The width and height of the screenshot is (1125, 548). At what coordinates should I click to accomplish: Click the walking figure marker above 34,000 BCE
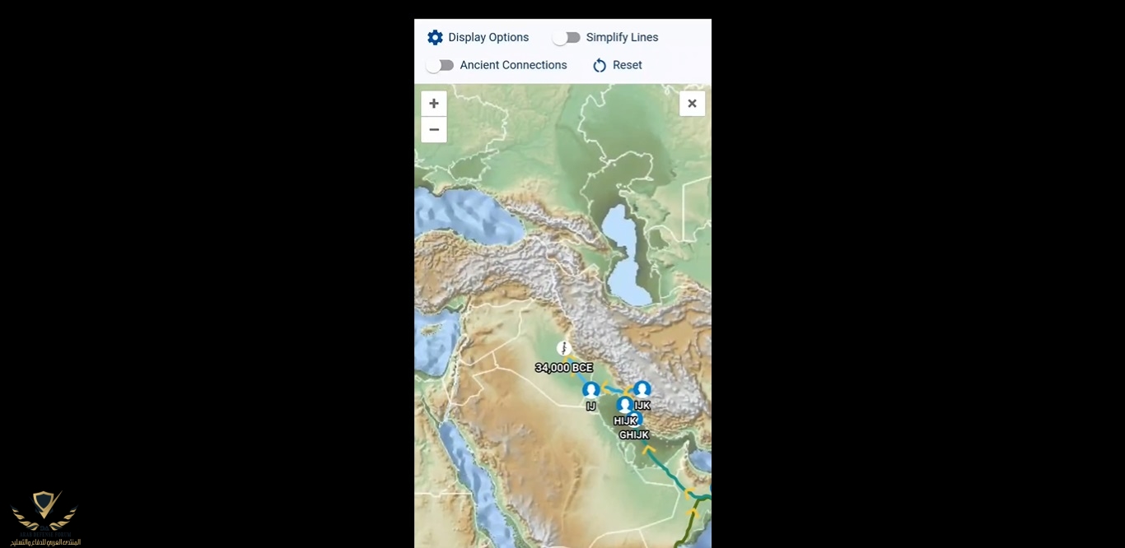point(564,349)
